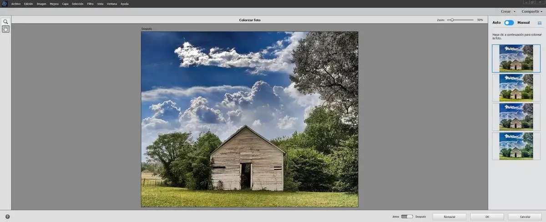Image resolution: width=546 pixels, height=222 pixels.
Task: Open the help question mark icon
Action: [x=7, y=217]
